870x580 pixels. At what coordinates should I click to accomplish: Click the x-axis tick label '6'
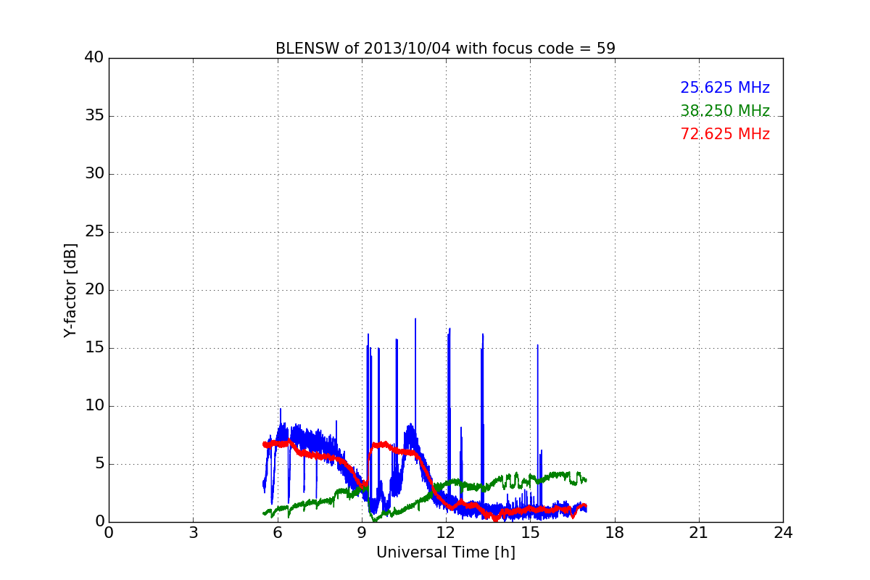[278, 533]
